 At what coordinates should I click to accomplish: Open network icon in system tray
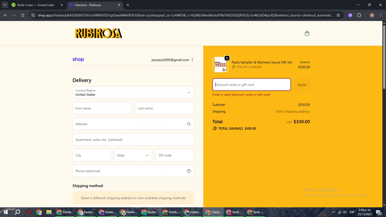tap(339, 212)
